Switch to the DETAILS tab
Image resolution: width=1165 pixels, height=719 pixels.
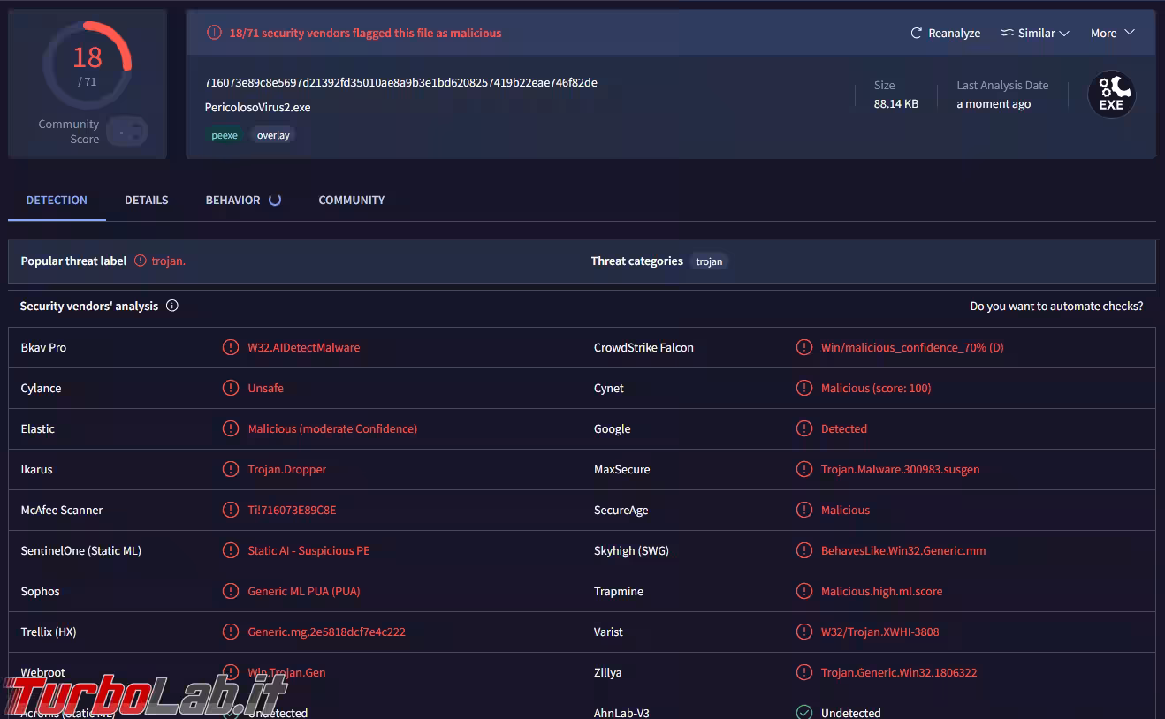point(146,201)
